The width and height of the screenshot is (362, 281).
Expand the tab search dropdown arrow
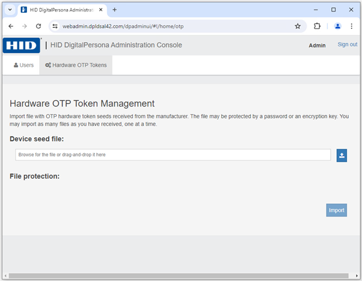coord(10,10)
